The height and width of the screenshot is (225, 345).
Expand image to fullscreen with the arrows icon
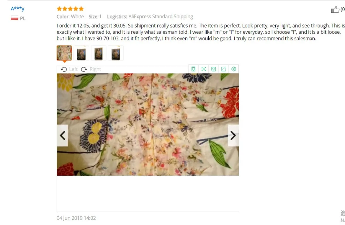tap(204, 69)
